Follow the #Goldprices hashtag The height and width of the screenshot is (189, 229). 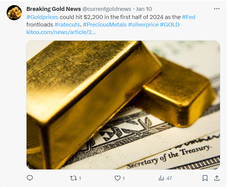pyautogui.click(x=42, y=17)
